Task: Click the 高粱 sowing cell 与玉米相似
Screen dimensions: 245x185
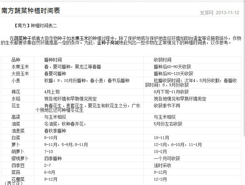Action: [x=55, y=117]
